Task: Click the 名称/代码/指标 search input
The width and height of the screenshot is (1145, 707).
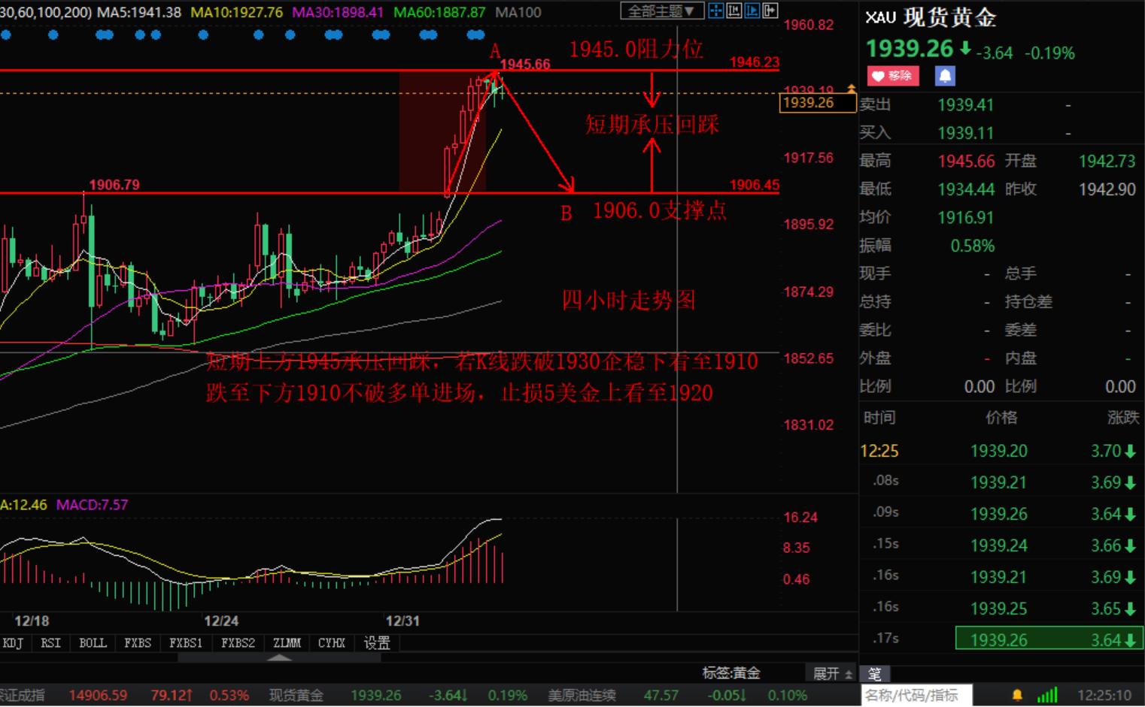Action: coord(914,695)
